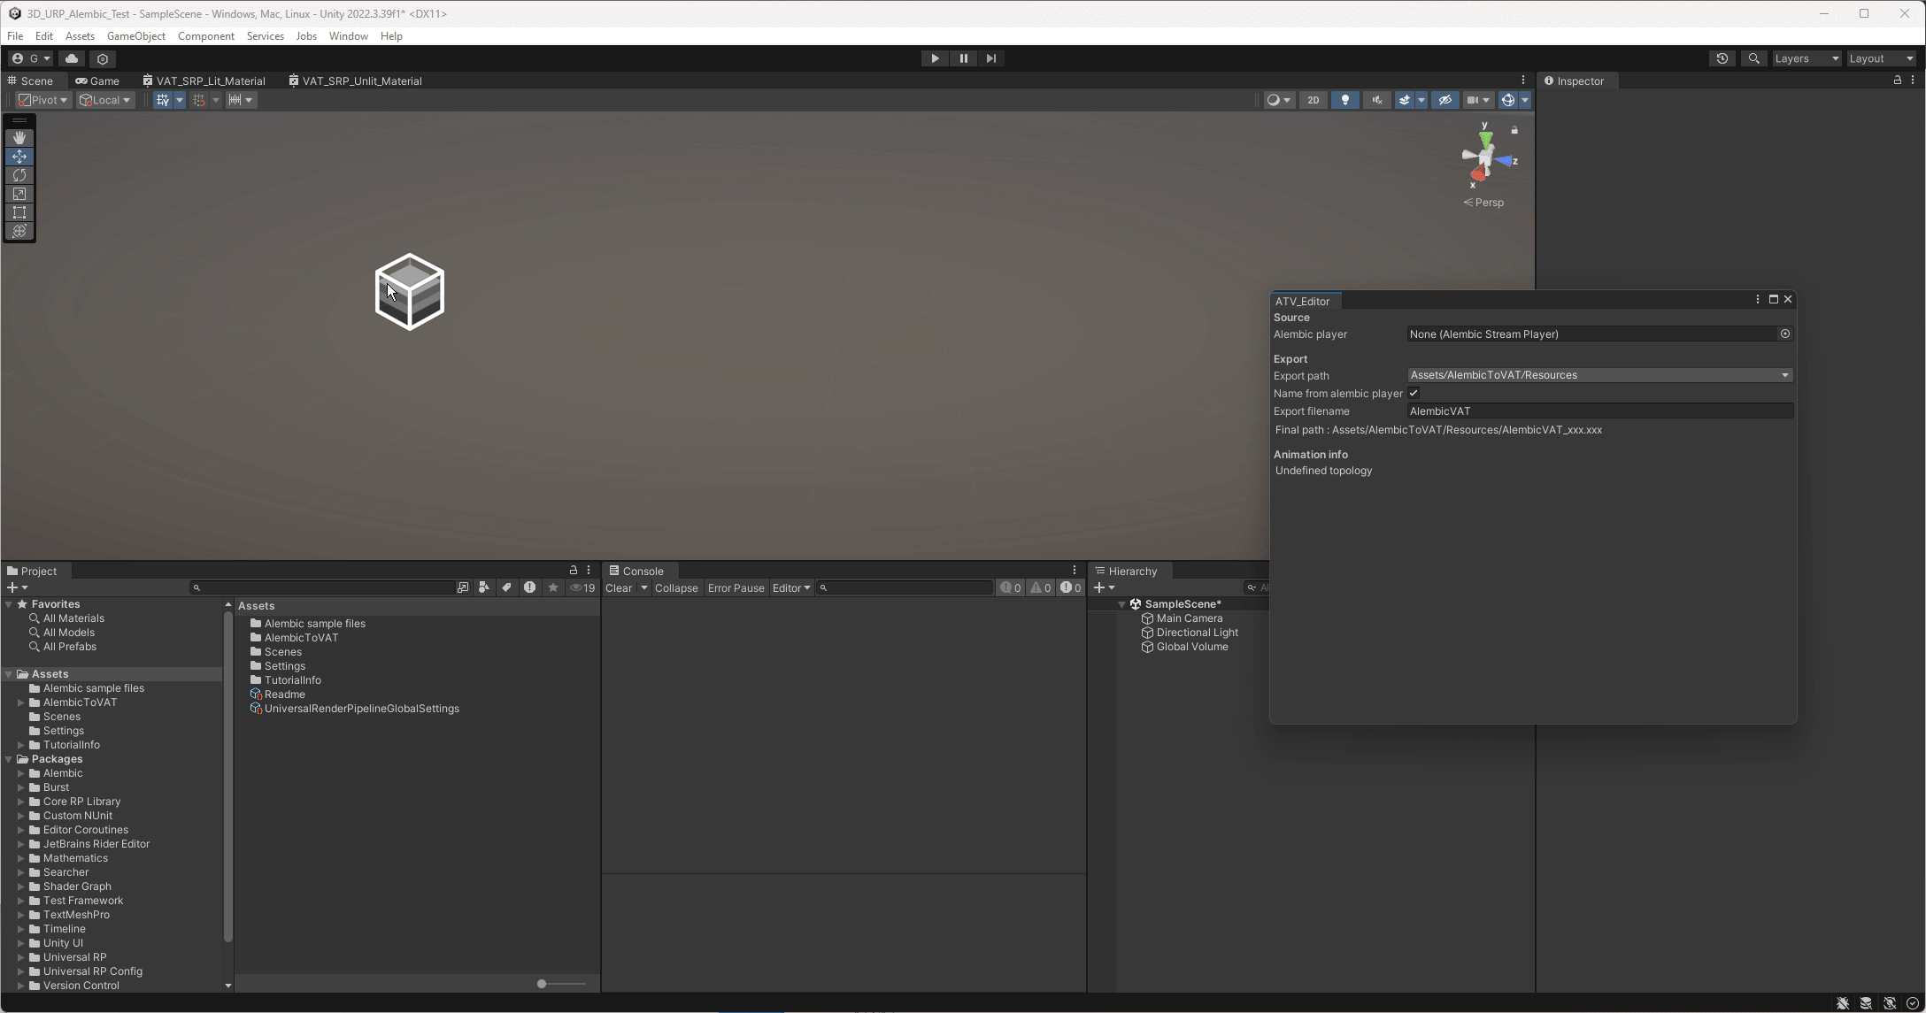The height and width of the screenshot is (1013, 1926).
Task: Click the Gizmo display icon in toolbar
Action: click(1509, 99)
